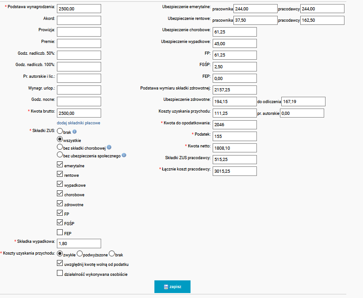Uncheck rentowe checkbox
Screen dimensions: 363x298
[x=60, y=174]
